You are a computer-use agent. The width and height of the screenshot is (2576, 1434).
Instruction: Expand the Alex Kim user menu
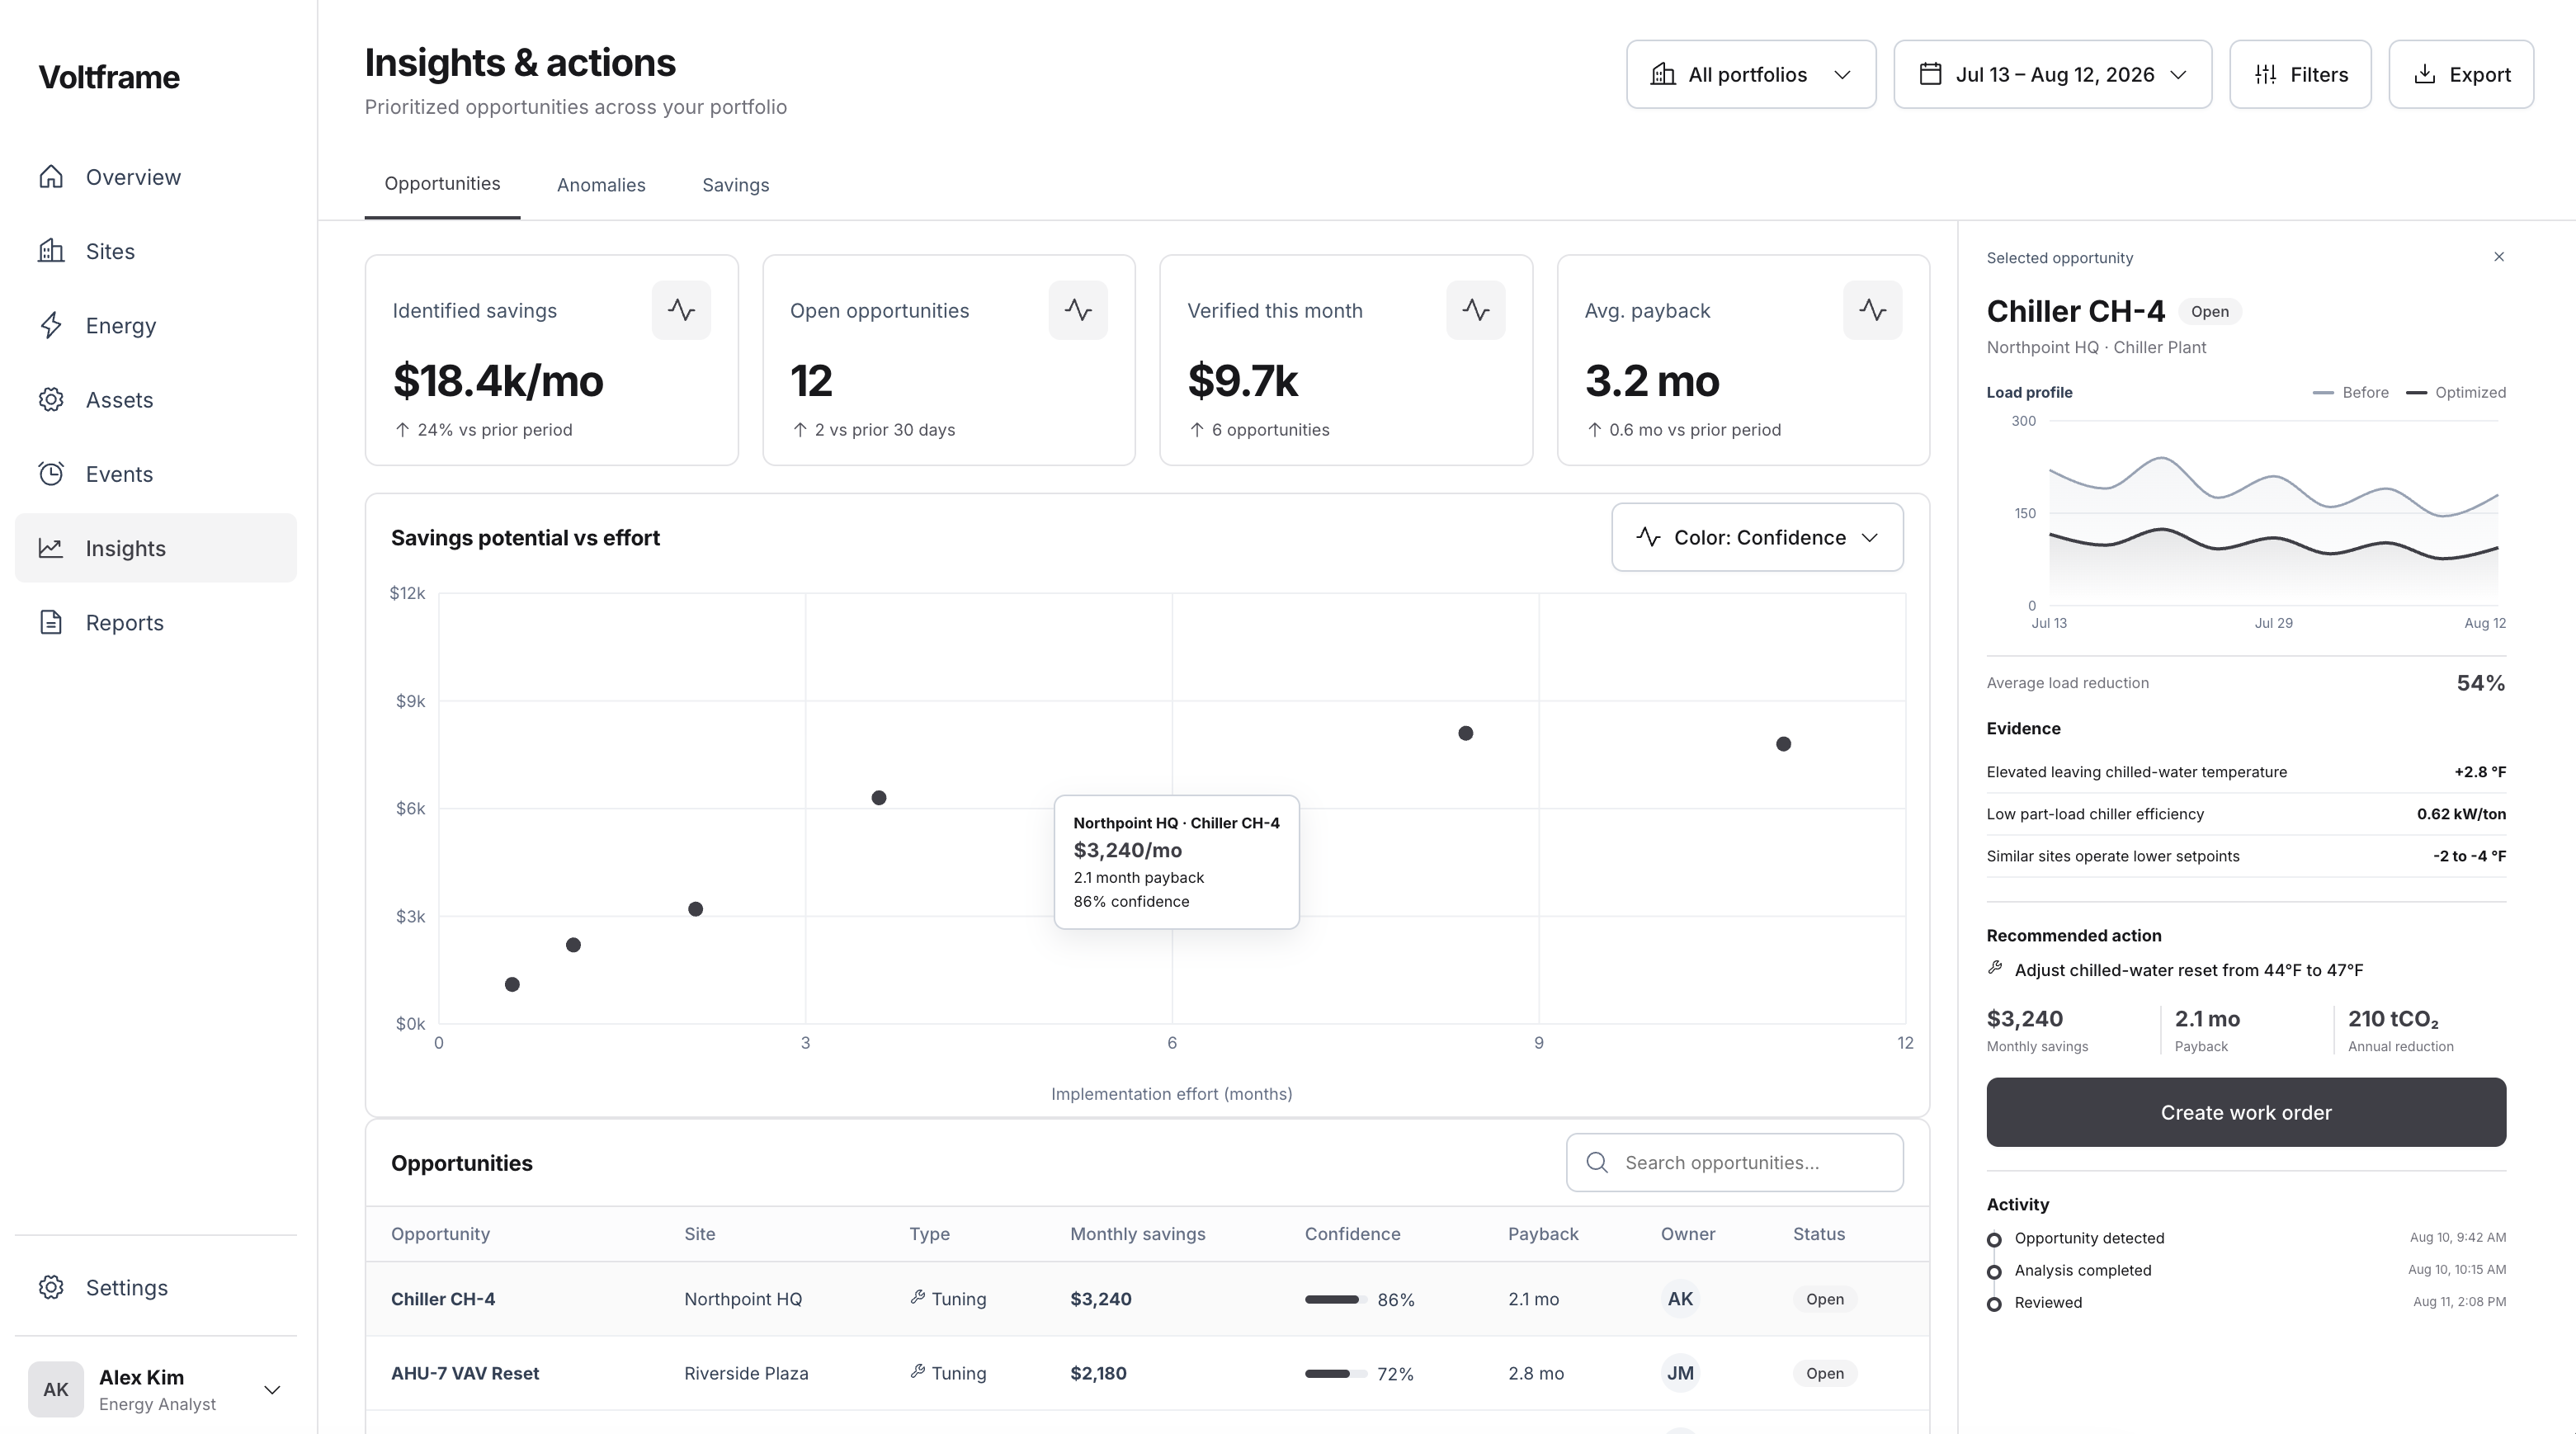[155, 1389]
